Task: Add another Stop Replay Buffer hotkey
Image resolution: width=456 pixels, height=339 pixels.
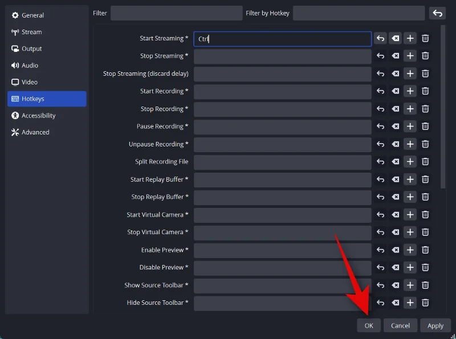Action: pyautogui.click(x=410, y=197)
